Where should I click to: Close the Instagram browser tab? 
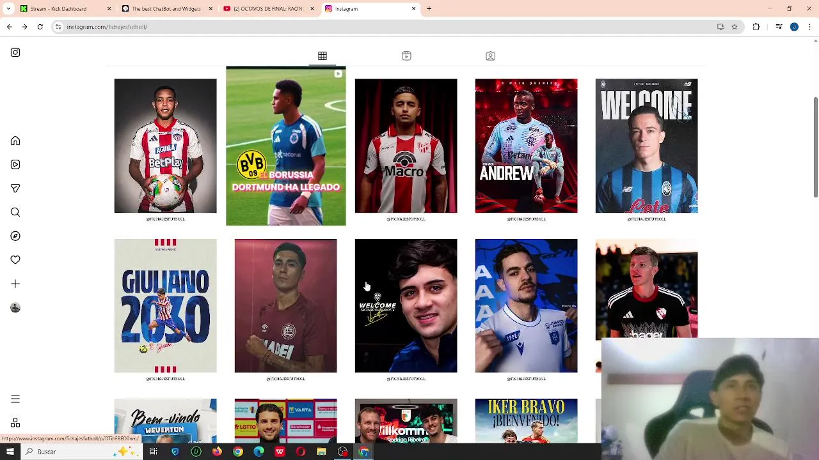[x=414, y=9]
